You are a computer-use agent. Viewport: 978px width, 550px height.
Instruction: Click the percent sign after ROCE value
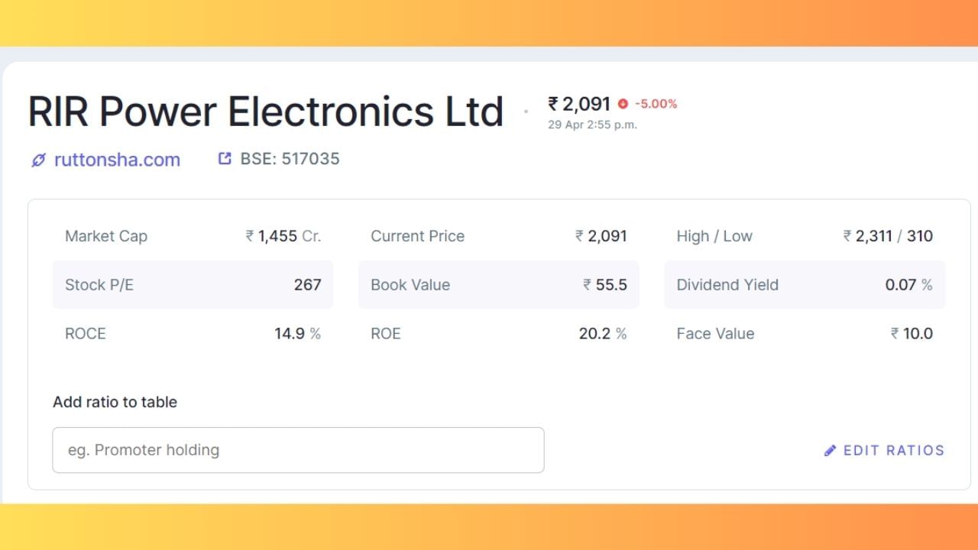[x=316, y=334]
